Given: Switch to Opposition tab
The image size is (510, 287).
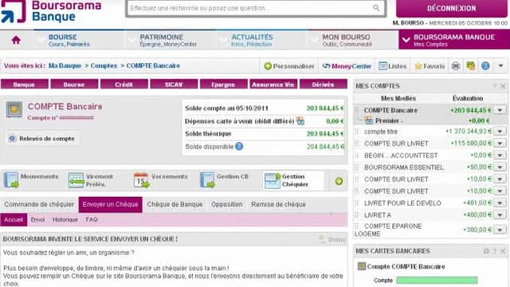Looking at the screenshot, I should pyautogui.click(x=226, y=205).
